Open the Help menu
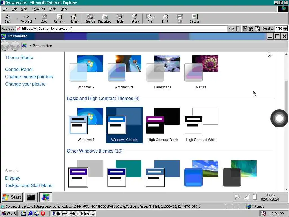 pos(64,9)
